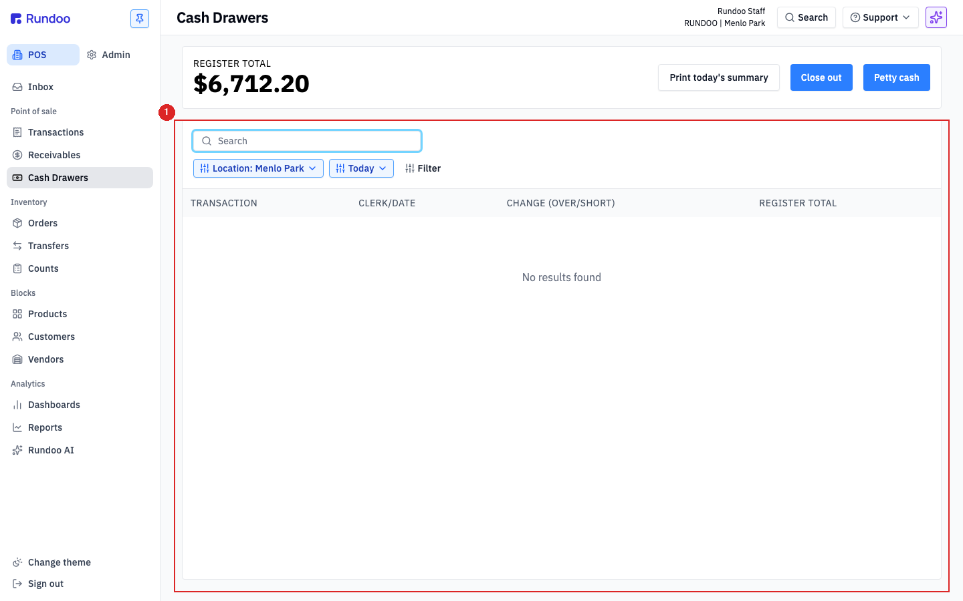963x601 pixels.
Task: Click Print today's summary
Action: (719, 77)
